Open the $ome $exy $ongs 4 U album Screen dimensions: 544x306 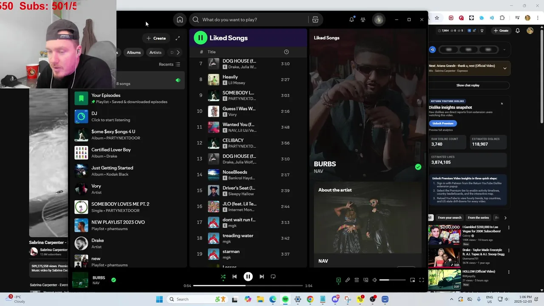coord(127,135)
